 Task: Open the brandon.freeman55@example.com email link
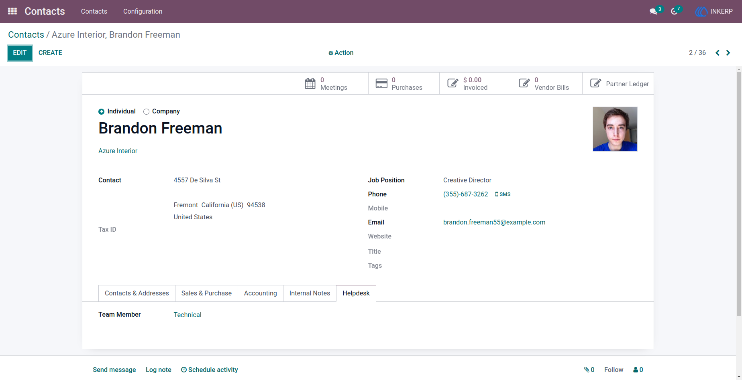point(494,222)
